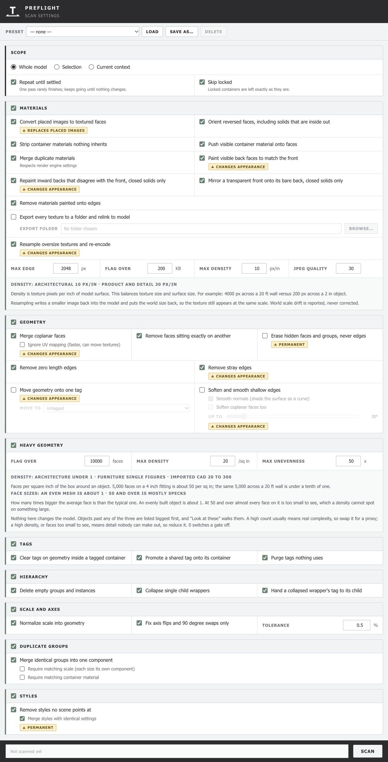Uncheck Normalize scale into geometry
388x762 pixels.
point(14,623)
